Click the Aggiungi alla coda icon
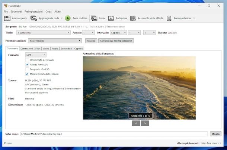The width and height of the screenshot is (227, 150). 33,18
